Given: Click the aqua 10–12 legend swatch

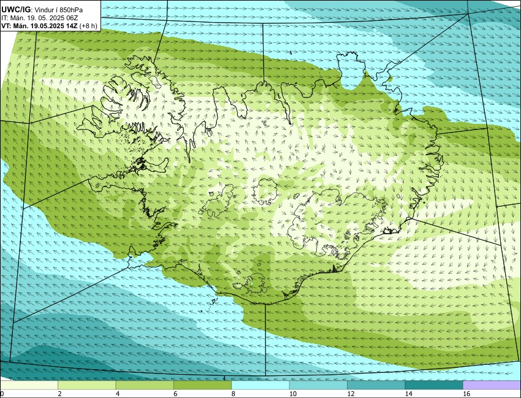Looking at the screenshot, I should coord(318,385).
